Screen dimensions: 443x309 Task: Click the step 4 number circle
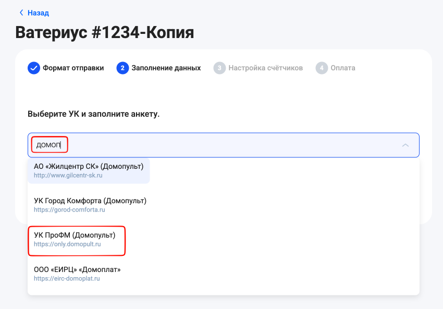322,68
